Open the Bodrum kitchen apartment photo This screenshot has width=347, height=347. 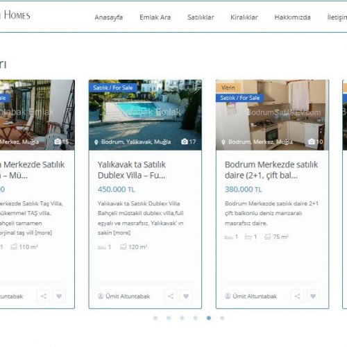click(x=272, y=115)
